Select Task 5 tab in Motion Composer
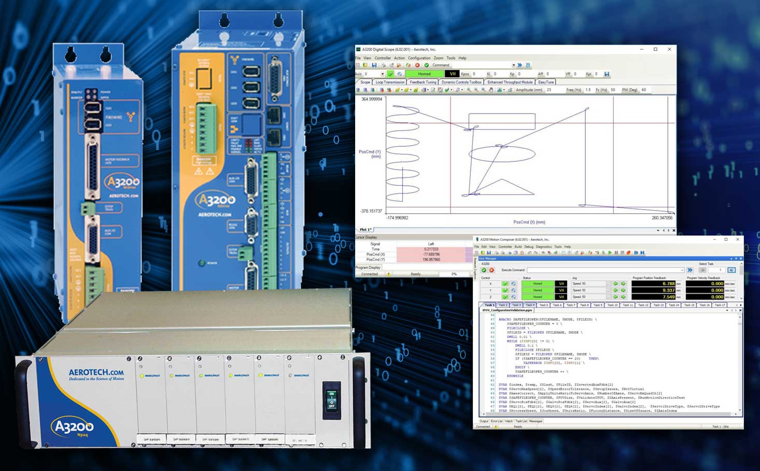Screen dimensions: 760x471 (x=544, y=305)
